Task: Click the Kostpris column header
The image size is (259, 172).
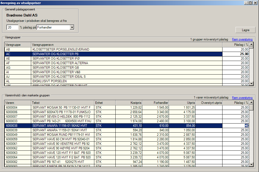Action: click(129, 103)
